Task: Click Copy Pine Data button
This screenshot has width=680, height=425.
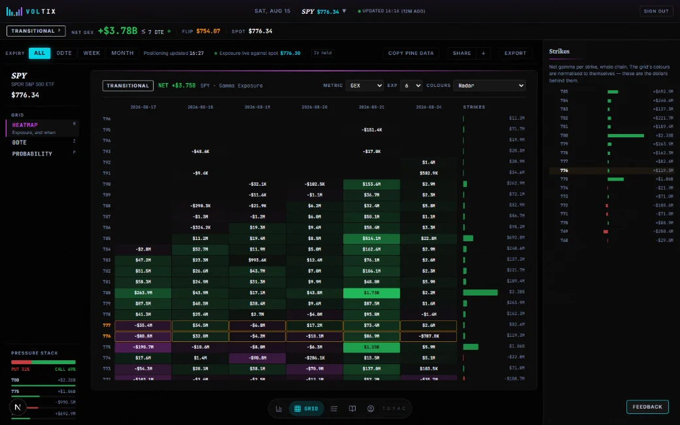Action: point(411,53)
